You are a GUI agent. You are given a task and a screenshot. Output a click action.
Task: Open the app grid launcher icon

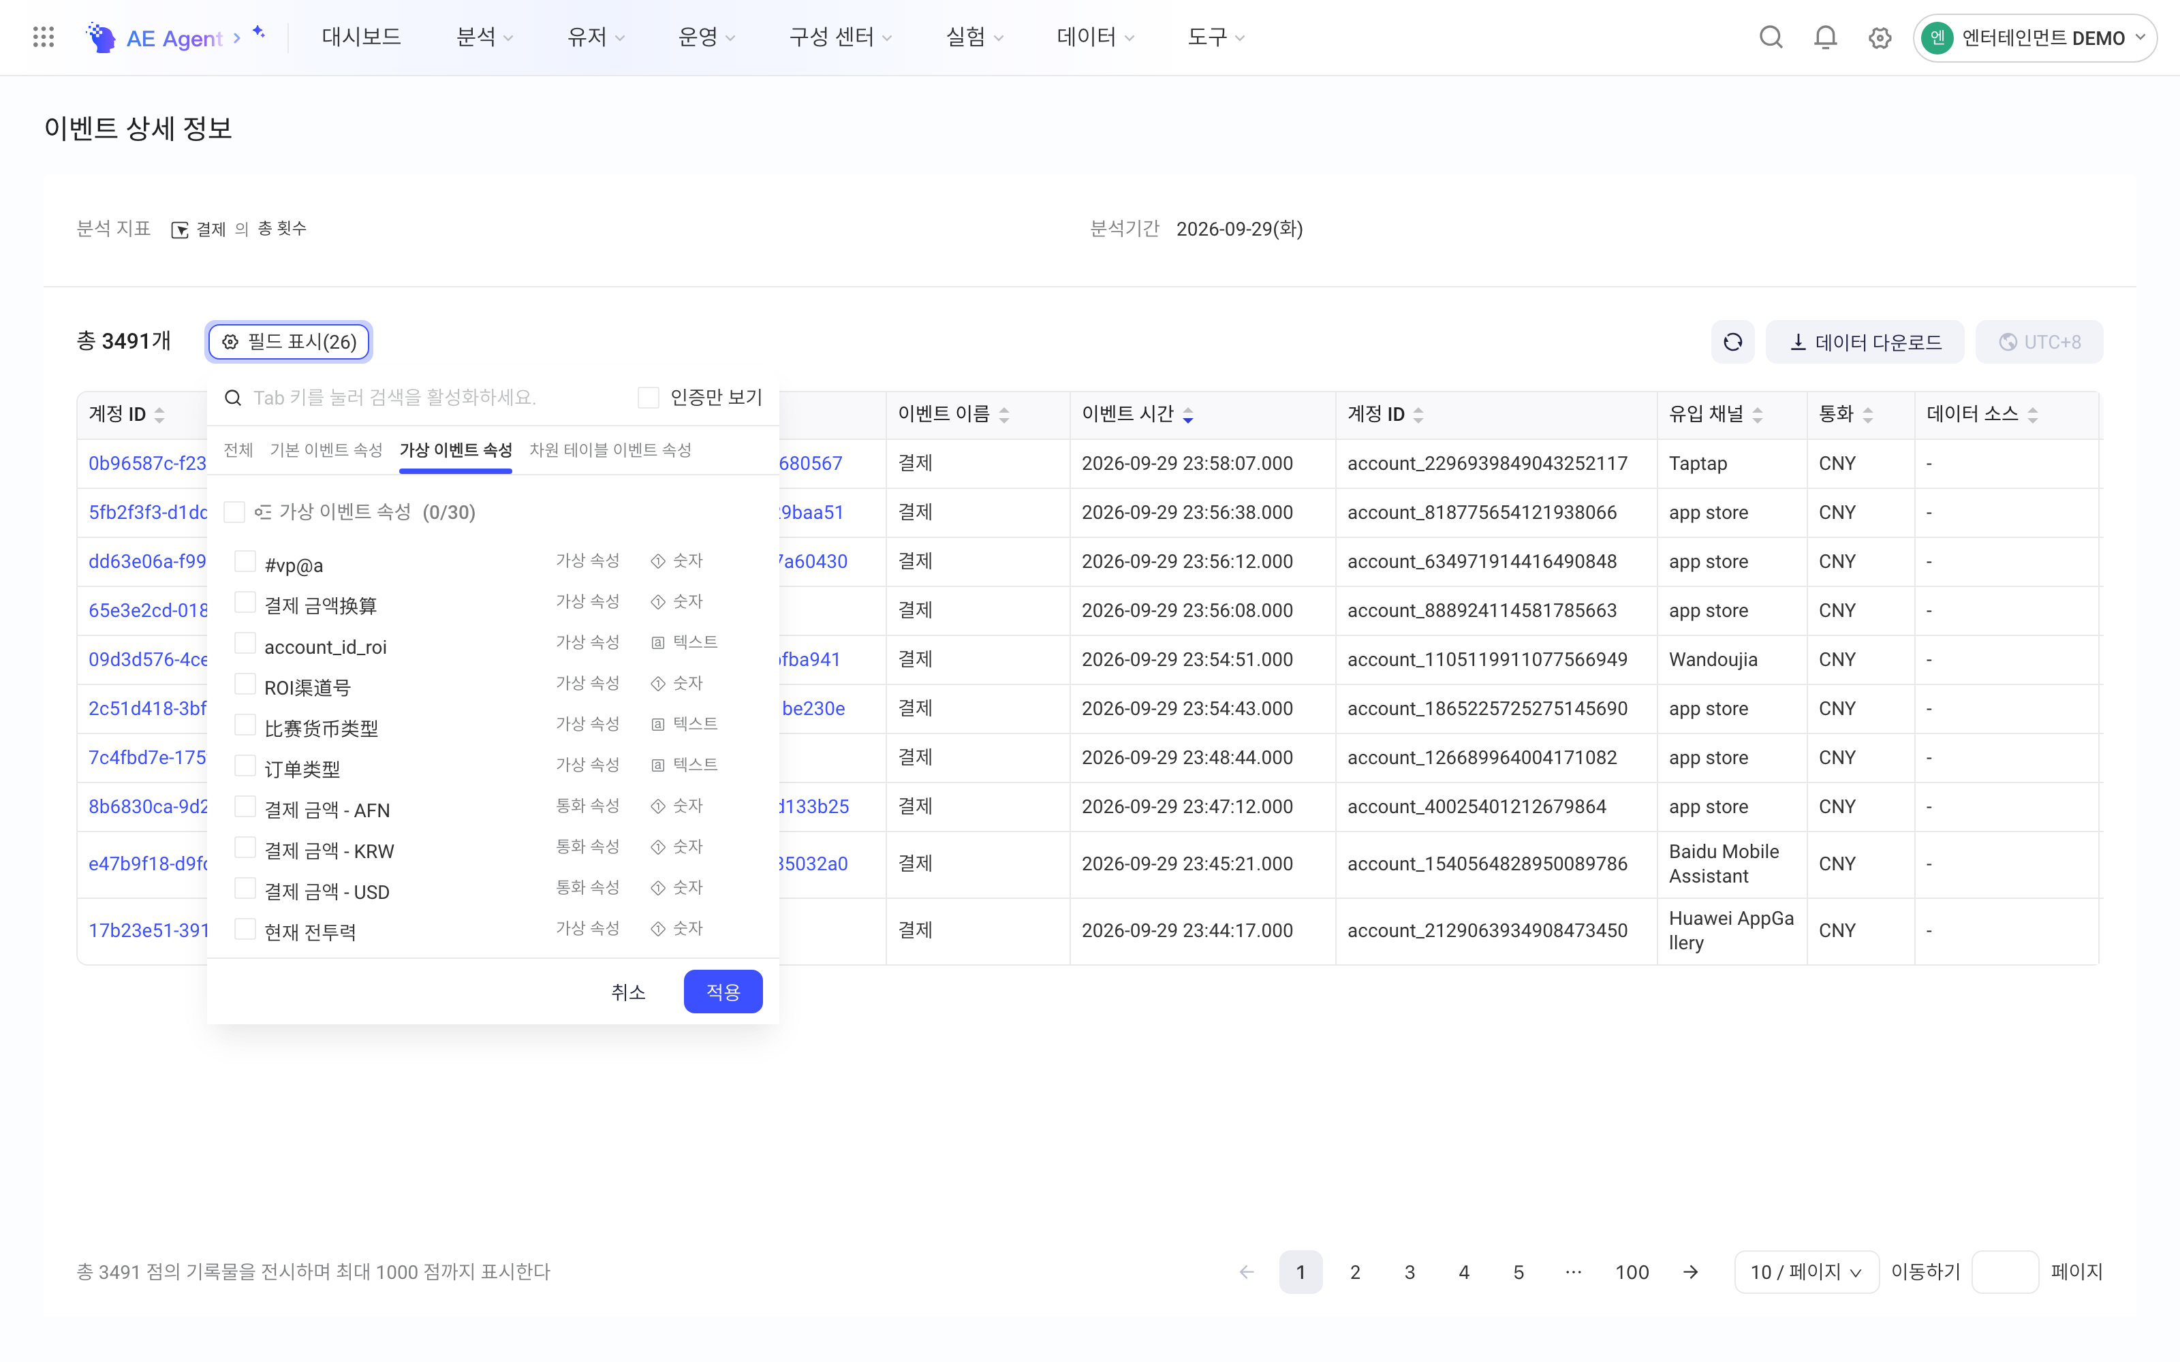(43, 37)
